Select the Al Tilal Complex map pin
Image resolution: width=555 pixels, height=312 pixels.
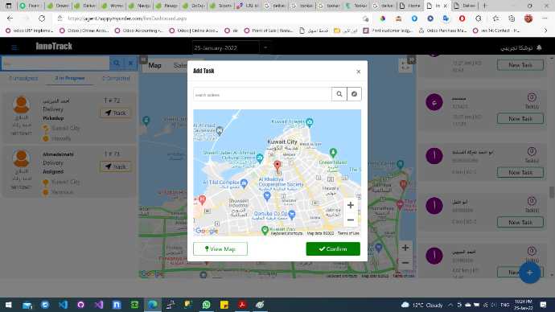tap(244, 183)
